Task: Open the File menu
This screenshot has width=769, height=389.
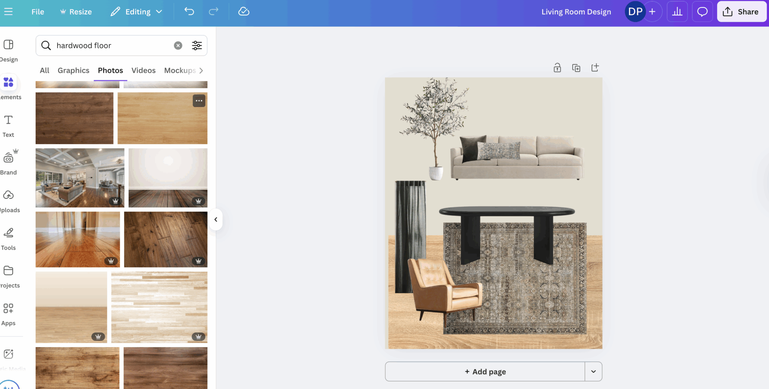Action: tap(38, 12)
